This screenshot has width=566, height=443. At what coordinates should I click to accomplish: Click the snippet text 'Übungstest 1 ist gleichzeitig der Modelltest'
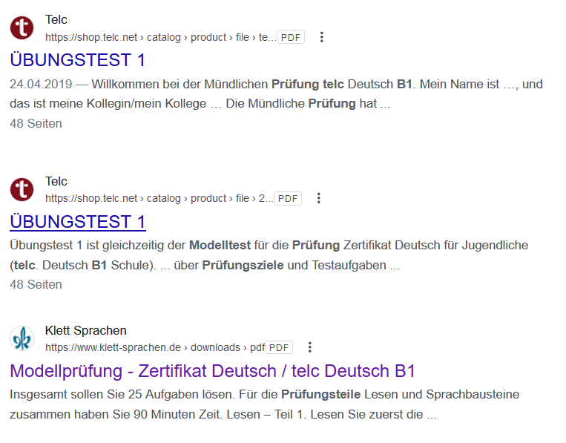click(131, 245)
